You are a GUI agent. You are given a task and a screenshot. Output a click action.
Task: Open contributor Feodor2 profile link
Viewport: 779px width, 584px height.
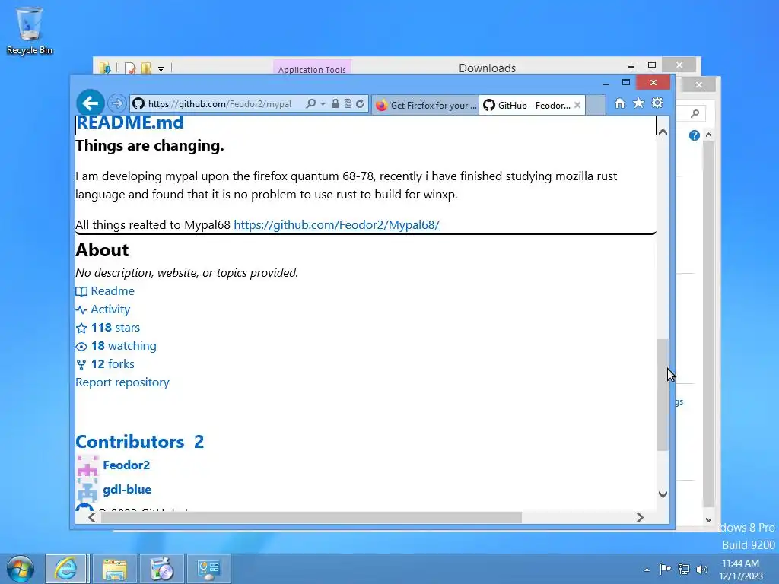[x=126, y=465]
